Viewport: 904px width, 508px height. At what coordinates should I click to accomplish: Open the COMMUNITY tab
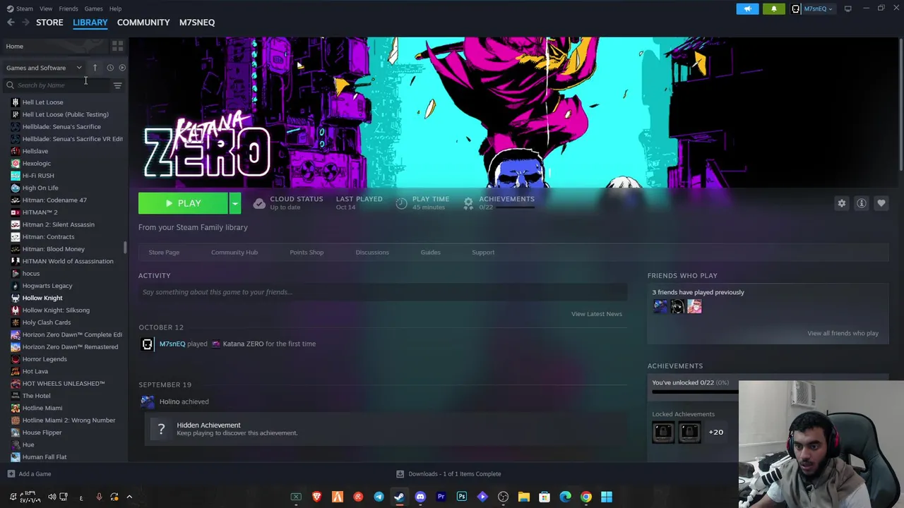143,23
